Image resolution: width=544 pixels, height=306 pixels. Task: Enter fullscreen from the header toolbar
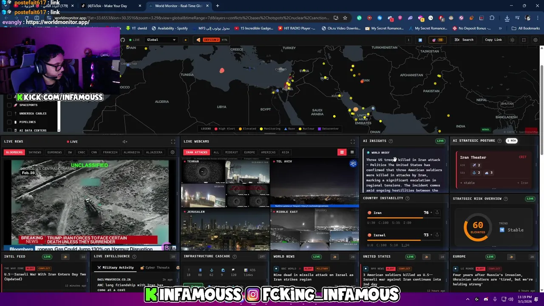pyautogui.click(x=524, y=40)
